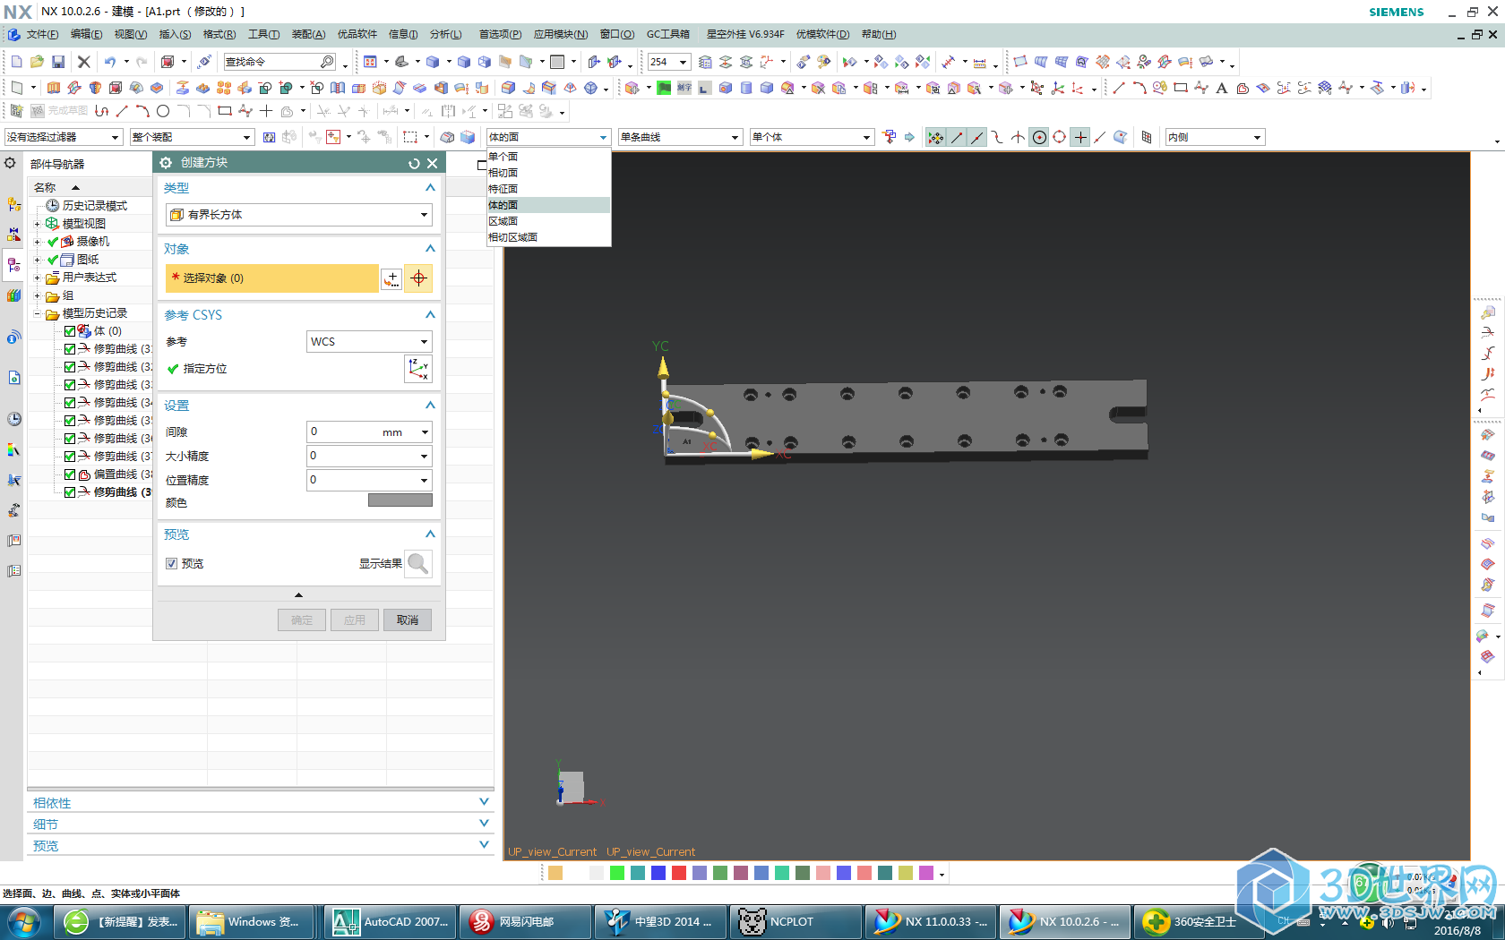Open a file with the folder icon
The height and width of the screenshot is (940, 1505).
pyautogui.click(x=37, y=62)
